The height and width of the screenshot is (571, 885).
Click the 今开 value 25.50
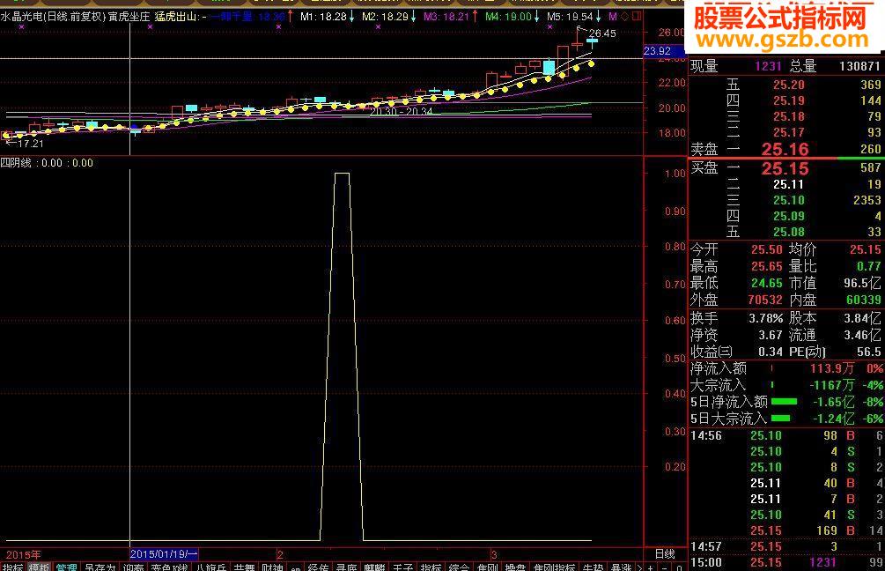click(766, 249)
